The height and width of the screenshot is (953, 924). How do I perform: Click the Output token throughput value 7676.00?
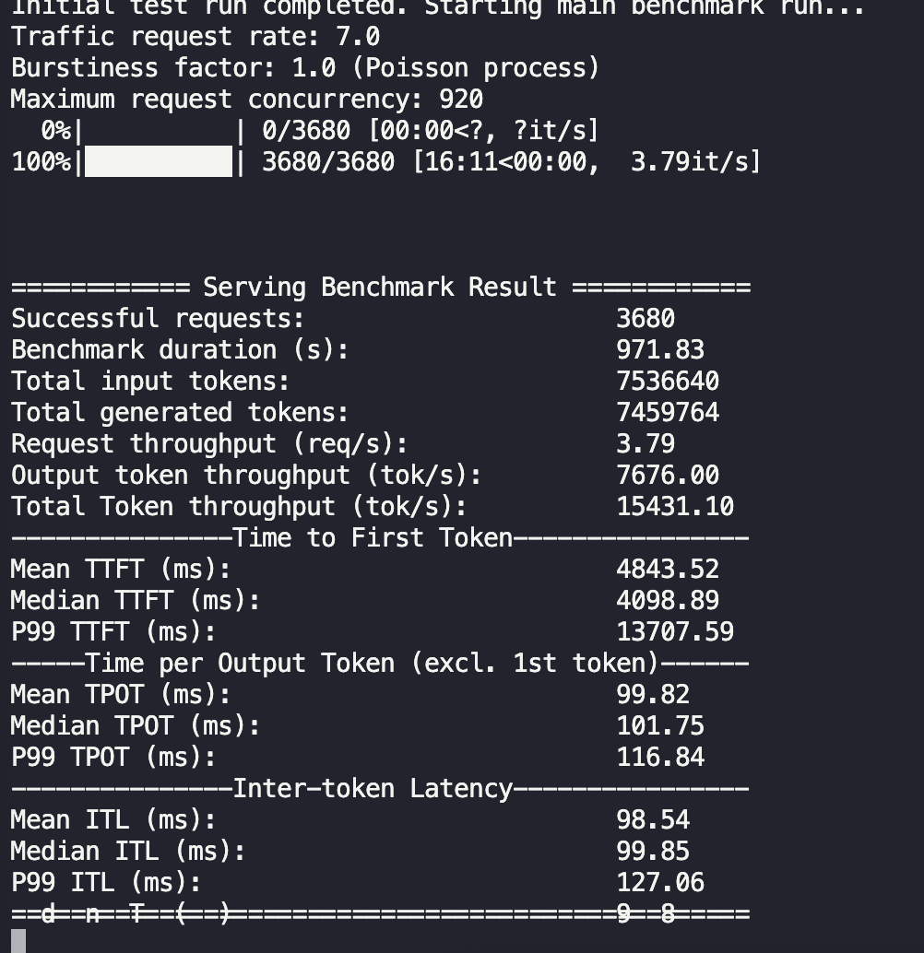pos(668,476)
